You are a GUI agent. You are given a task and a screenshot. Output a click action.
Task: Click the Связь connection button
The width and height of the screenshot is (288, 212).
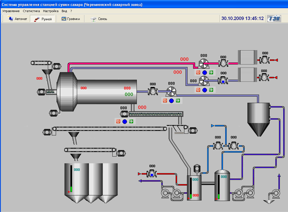pyautogui.click(x=99, y=19)
